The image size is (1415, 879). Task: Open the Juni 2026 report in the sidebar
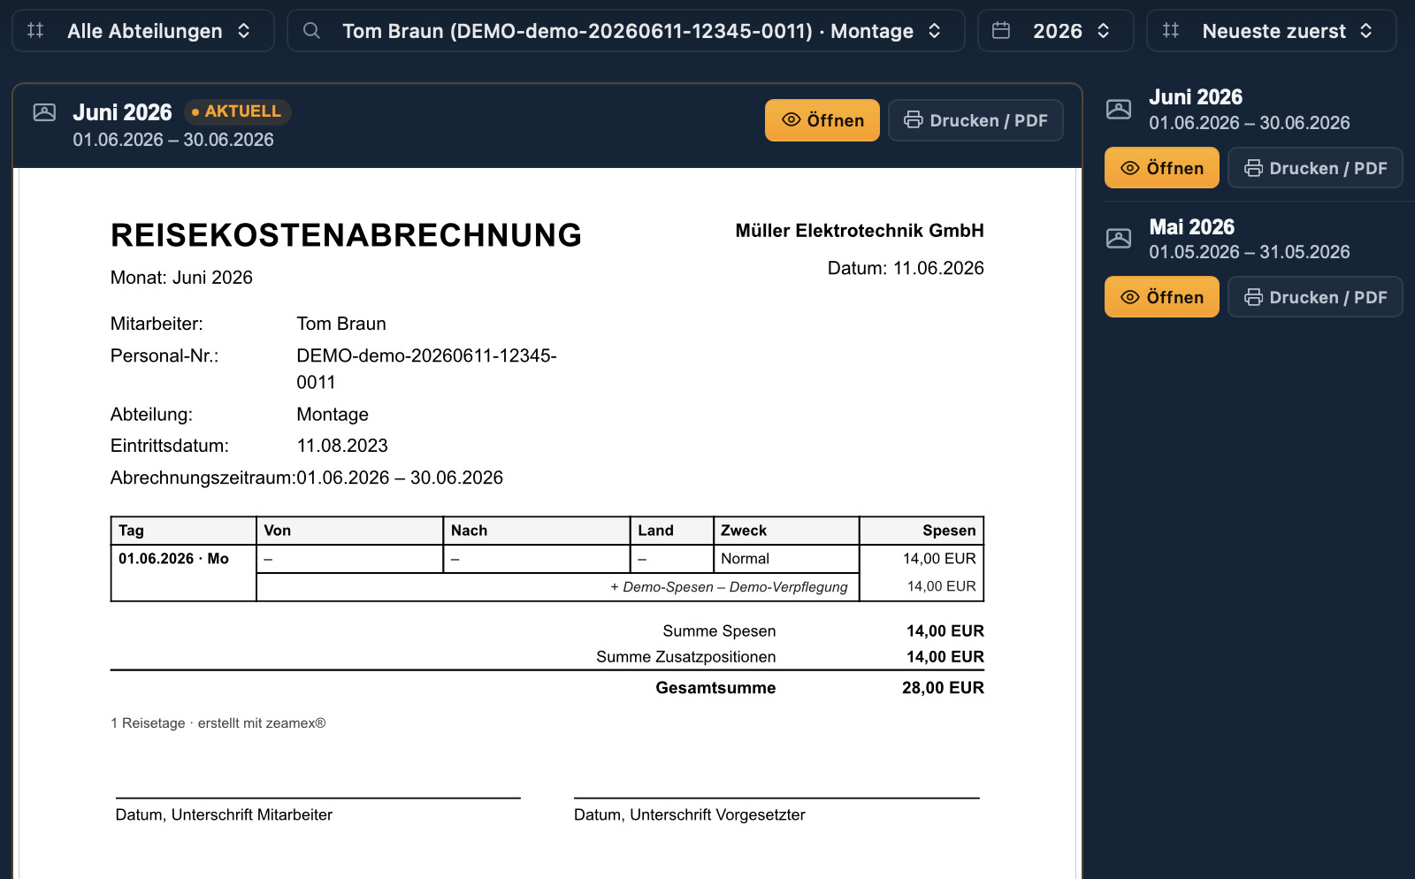click(x=1162, y=168)
